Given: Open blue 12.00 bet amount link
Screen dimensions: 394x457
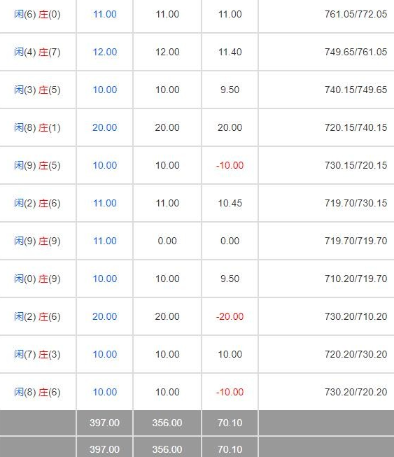Looking at the screenshot, I should pyautogui.click(x=104, y=52).
